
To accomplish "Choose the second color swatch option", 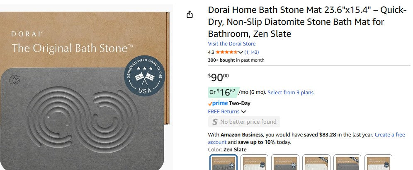I will coord(254,163).
